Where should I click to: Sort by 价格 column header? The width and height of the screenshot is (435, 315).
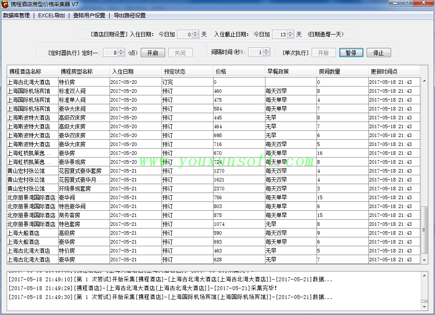point(239,71)
